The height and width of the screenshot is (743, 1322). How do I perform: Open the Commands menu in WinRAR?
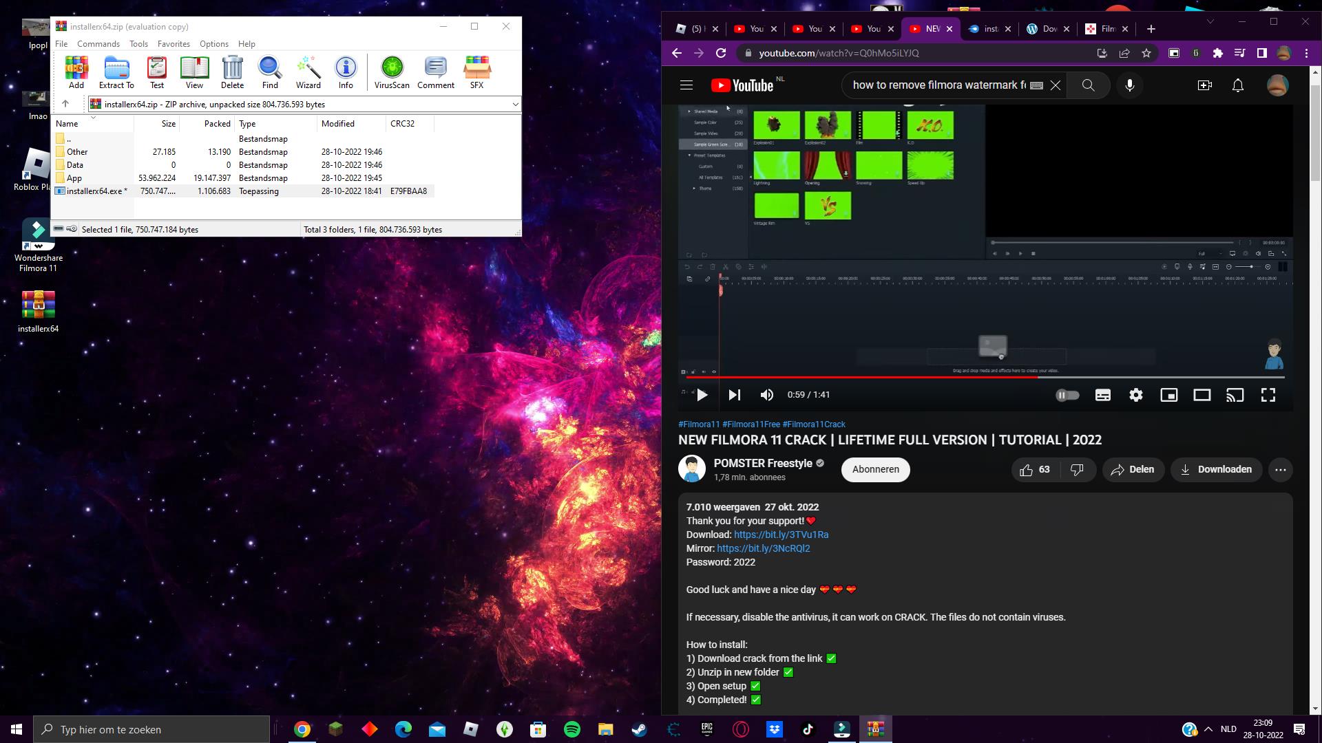click(x=98, y=44)
